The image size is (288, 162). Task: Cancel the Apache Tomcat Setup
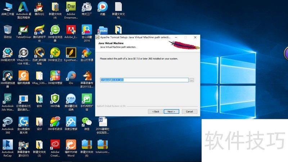point(189,112)
